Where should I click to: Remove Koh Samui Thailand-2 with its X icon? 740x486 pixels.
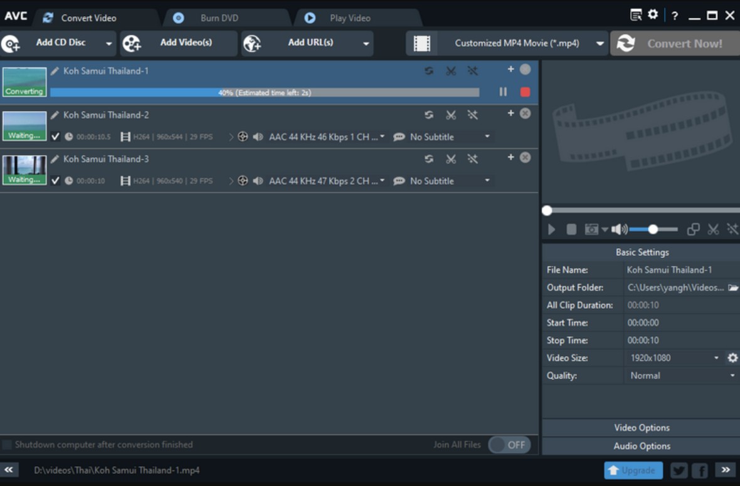[525, 113]
